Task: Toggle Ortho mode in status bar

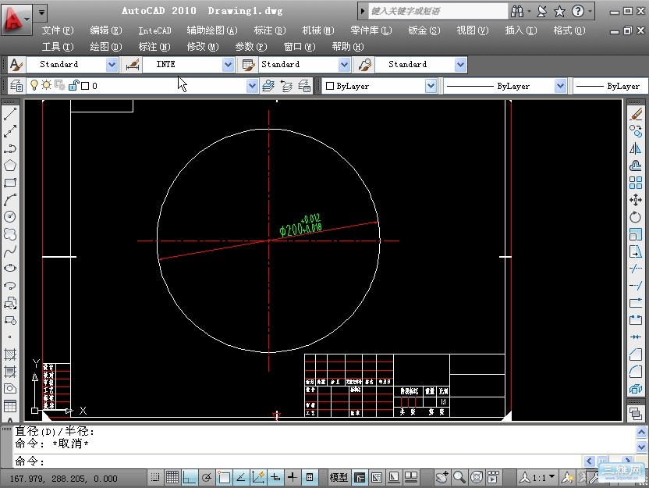Action: tap(190, 478)
